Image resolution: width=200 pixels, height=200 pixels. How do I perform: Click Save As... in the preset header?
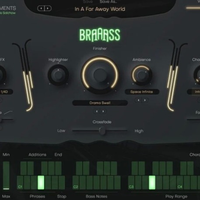pos(108,2)
